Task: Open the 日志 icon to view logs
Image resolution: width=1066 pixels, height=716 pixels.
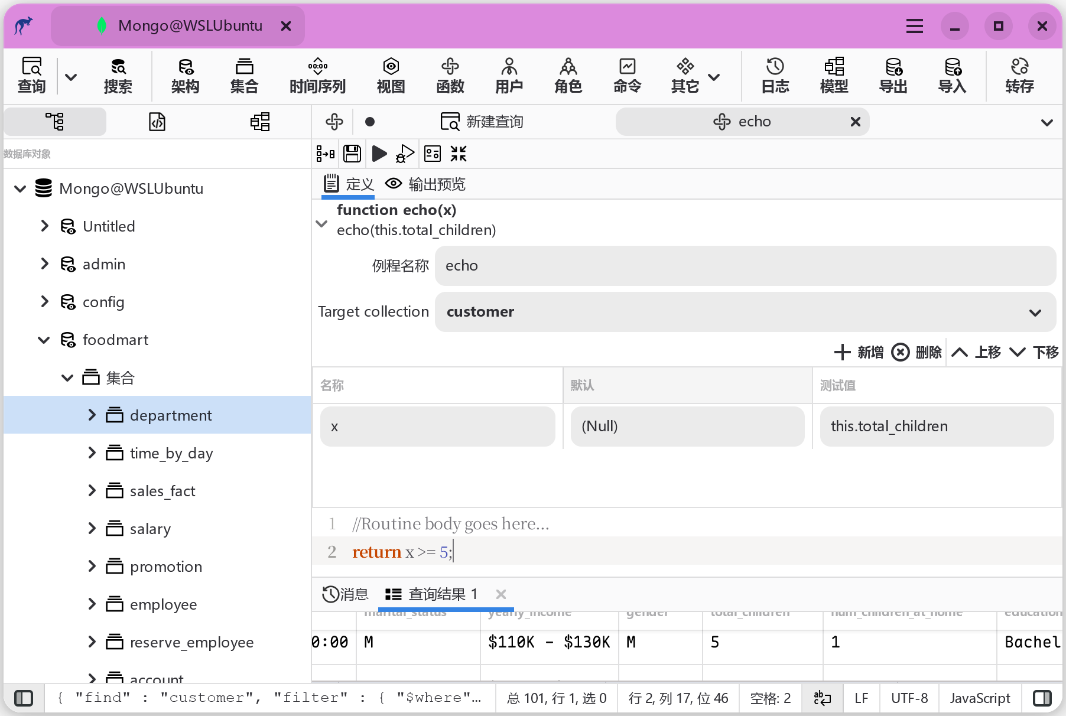Action: [x=775, y=76]
